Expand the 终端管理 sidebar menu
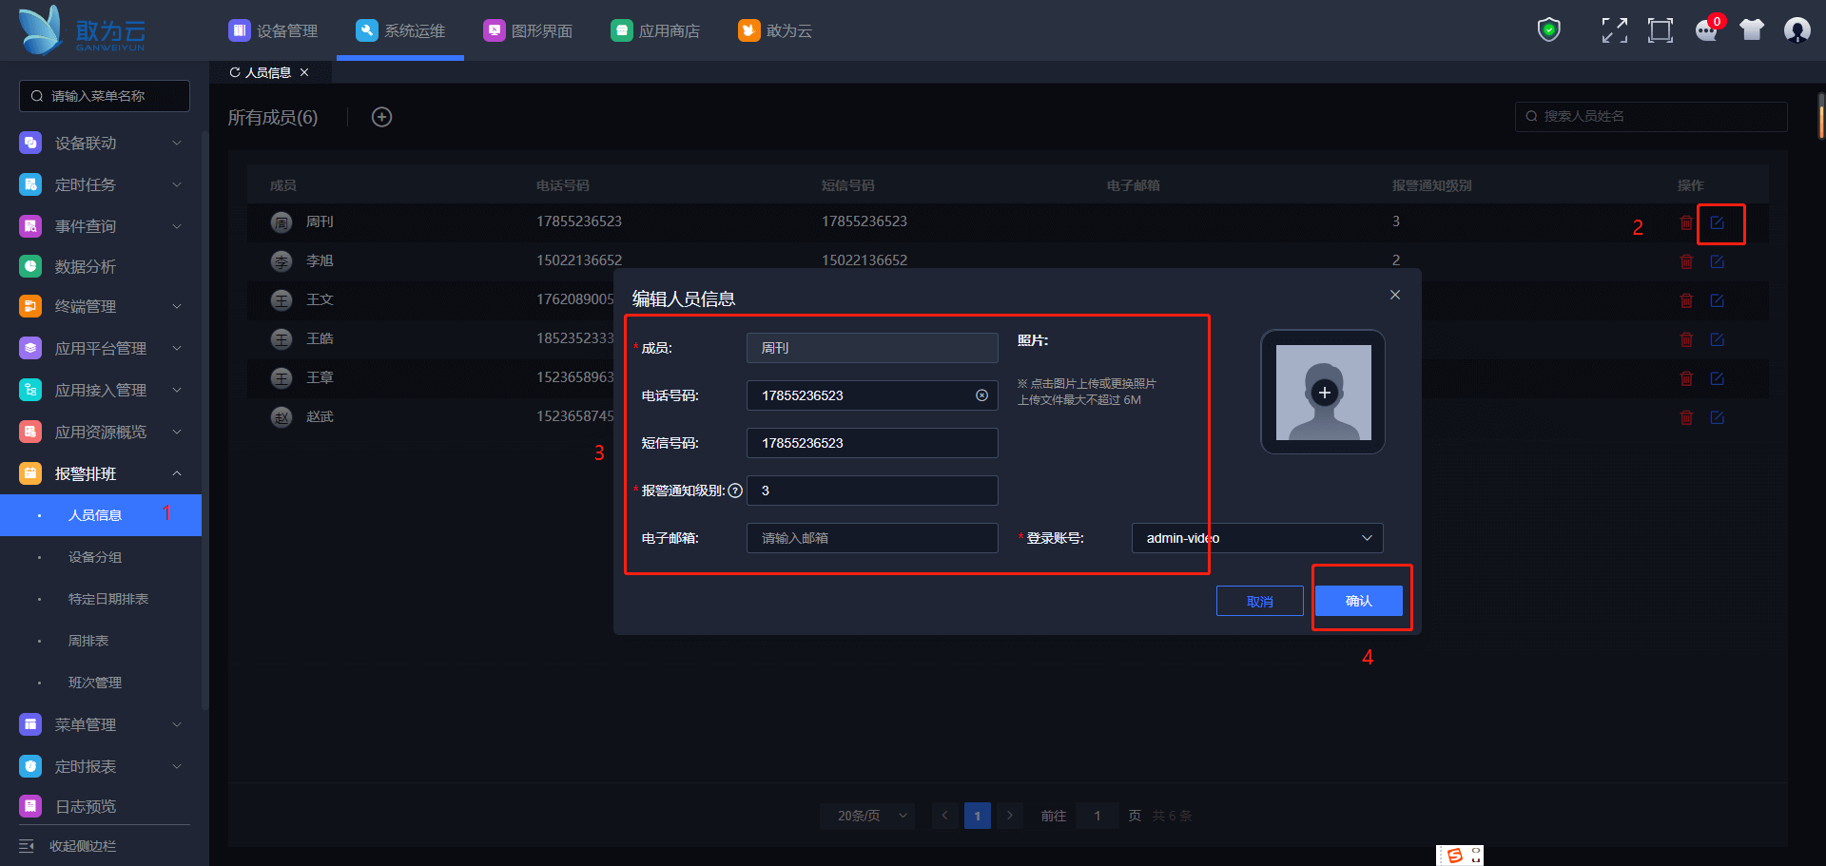 (x=101, y=306)
